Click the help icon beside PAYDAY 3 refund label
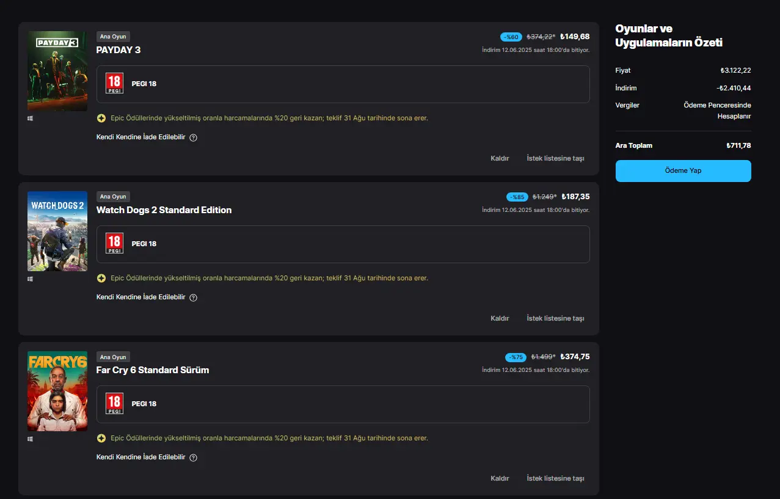Viewport: 780px width, 499px height. pyautogui.click(x=194, y=137)
